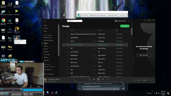This screenshot has height=96, width=171.
Task: Toggle saved checkmark for Skinny Love
Action: pos(68,62)
